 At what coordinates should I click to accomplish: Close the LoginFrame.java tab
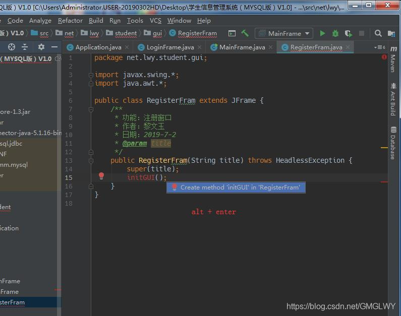pos(199,47)
